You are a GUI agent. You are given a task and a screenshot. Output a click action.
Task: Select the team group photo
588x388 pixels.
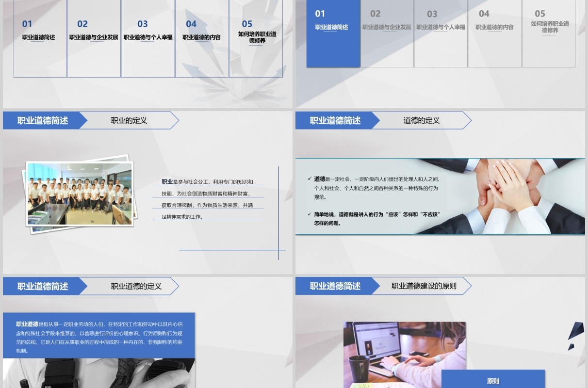coord(80,194)
